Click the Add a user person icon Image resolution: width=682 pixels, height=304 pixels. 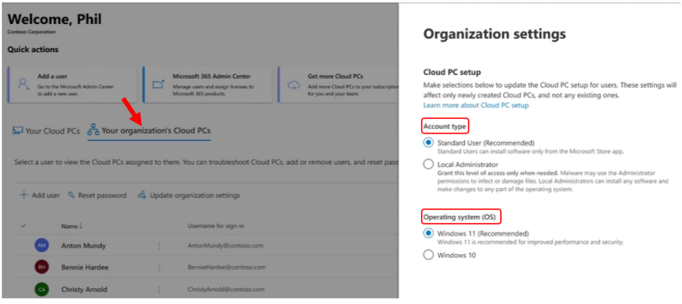pos(23,84)
